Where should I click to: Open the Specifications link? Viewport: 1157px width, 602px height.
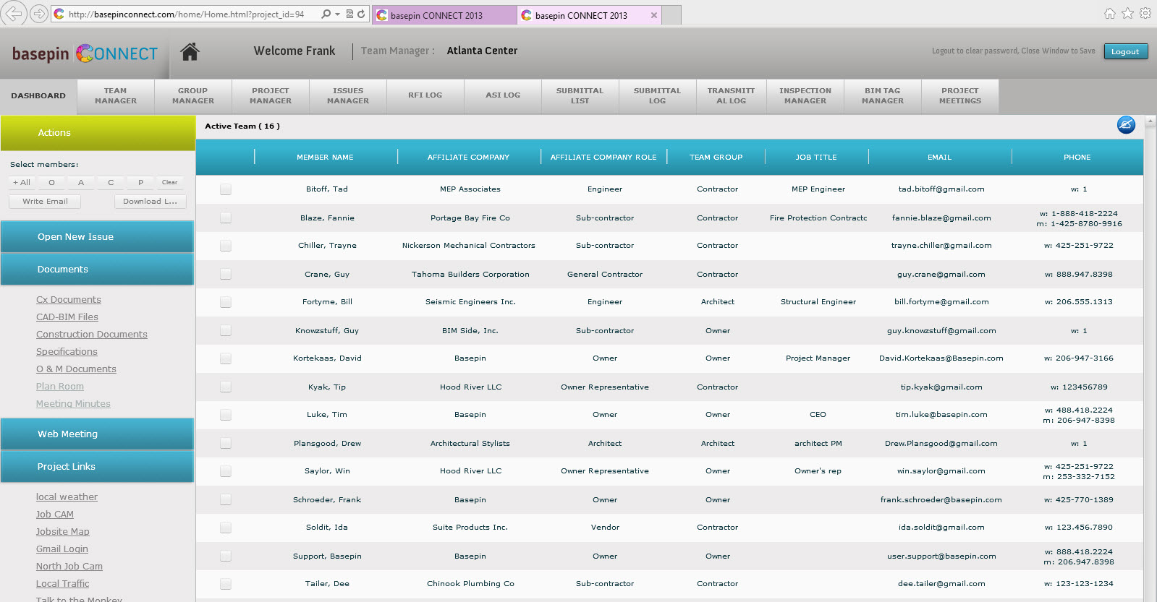(x=67, y=352)
